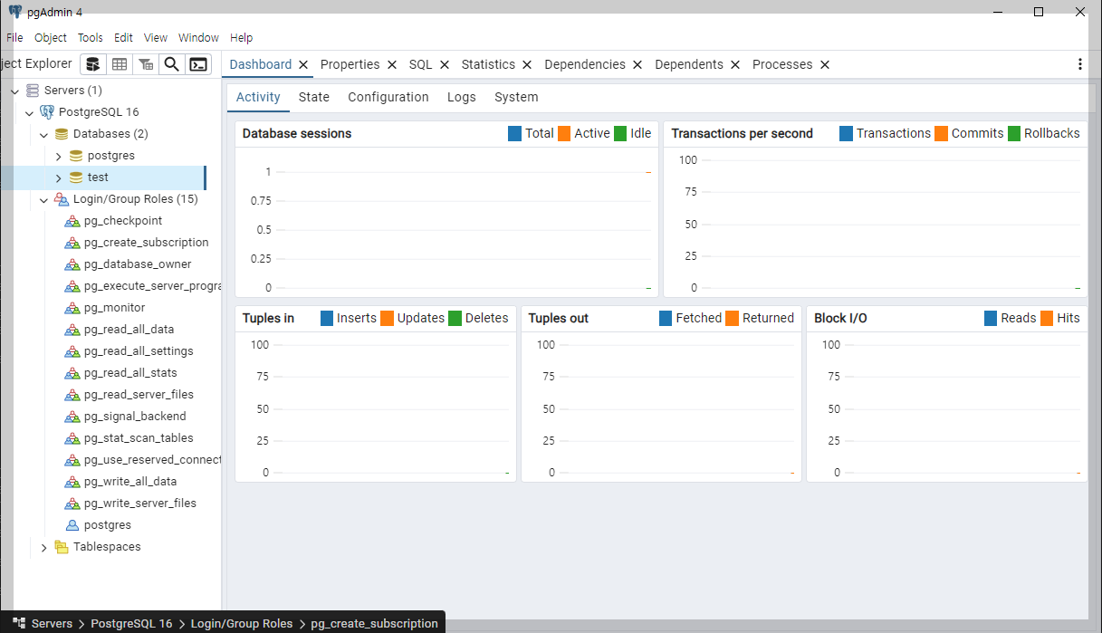The width and height of the screenshot is (1102, 633).
Task: Click the View Data table icon in toolbar
Action: [x=119, y=64]
